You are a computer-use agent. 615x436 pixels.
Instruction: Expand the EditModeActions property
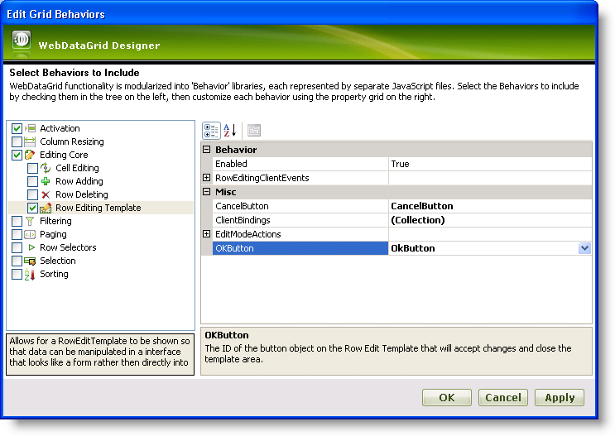207,234
